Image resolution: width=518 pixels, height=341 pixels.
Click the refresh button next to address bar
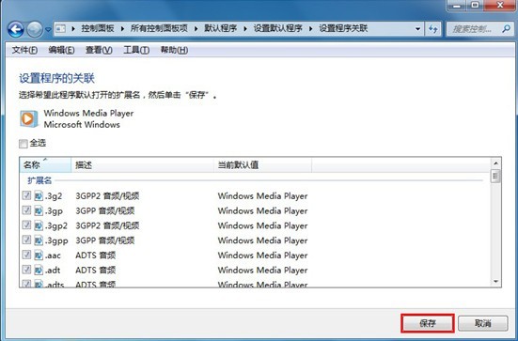433,29
